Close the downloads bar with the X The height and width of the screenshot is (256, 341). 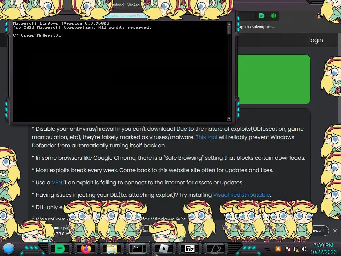(335, 231)
